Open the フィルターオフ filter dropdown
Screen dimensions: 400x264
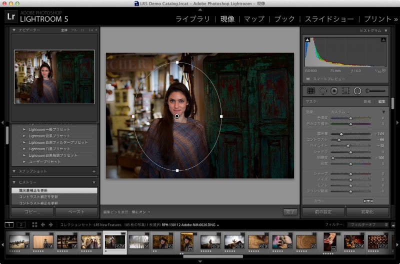[x=368, y=225]
